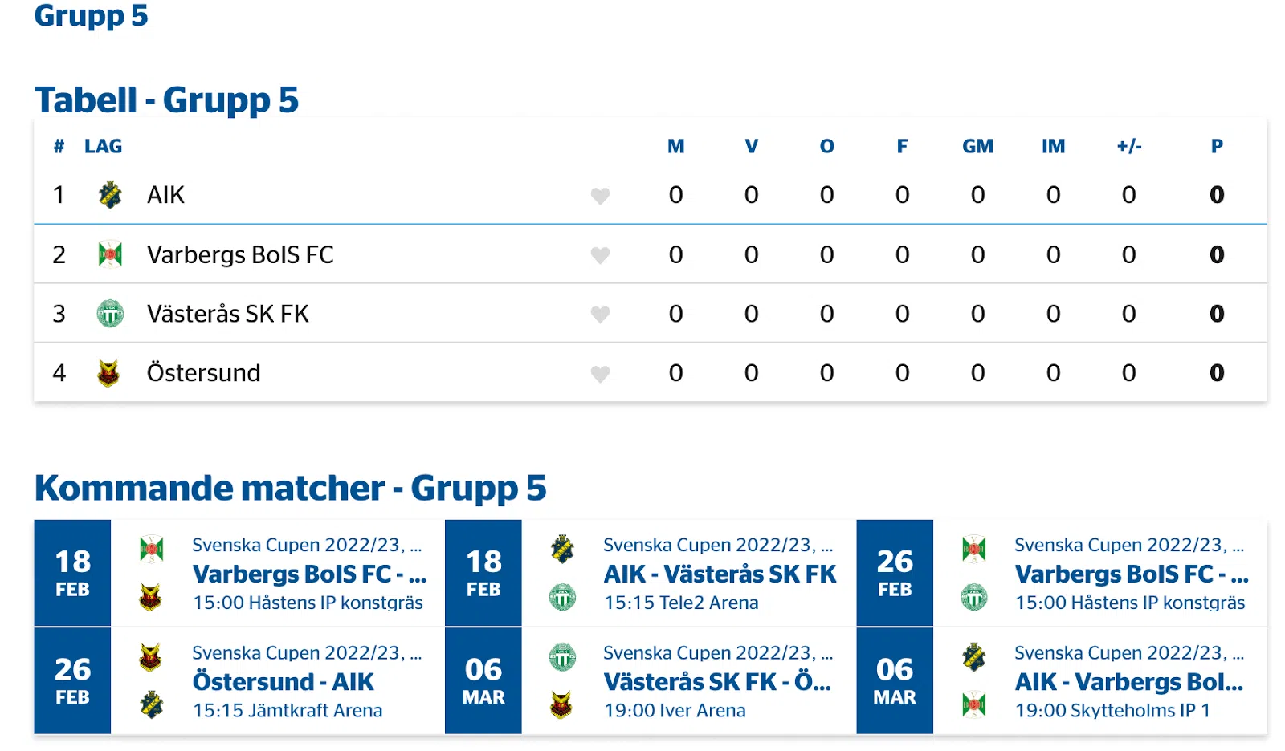This screenshot has width=1285, height=751.
Task: Favorite AIK with the heart icon
Action: click(x=600, y=196)
